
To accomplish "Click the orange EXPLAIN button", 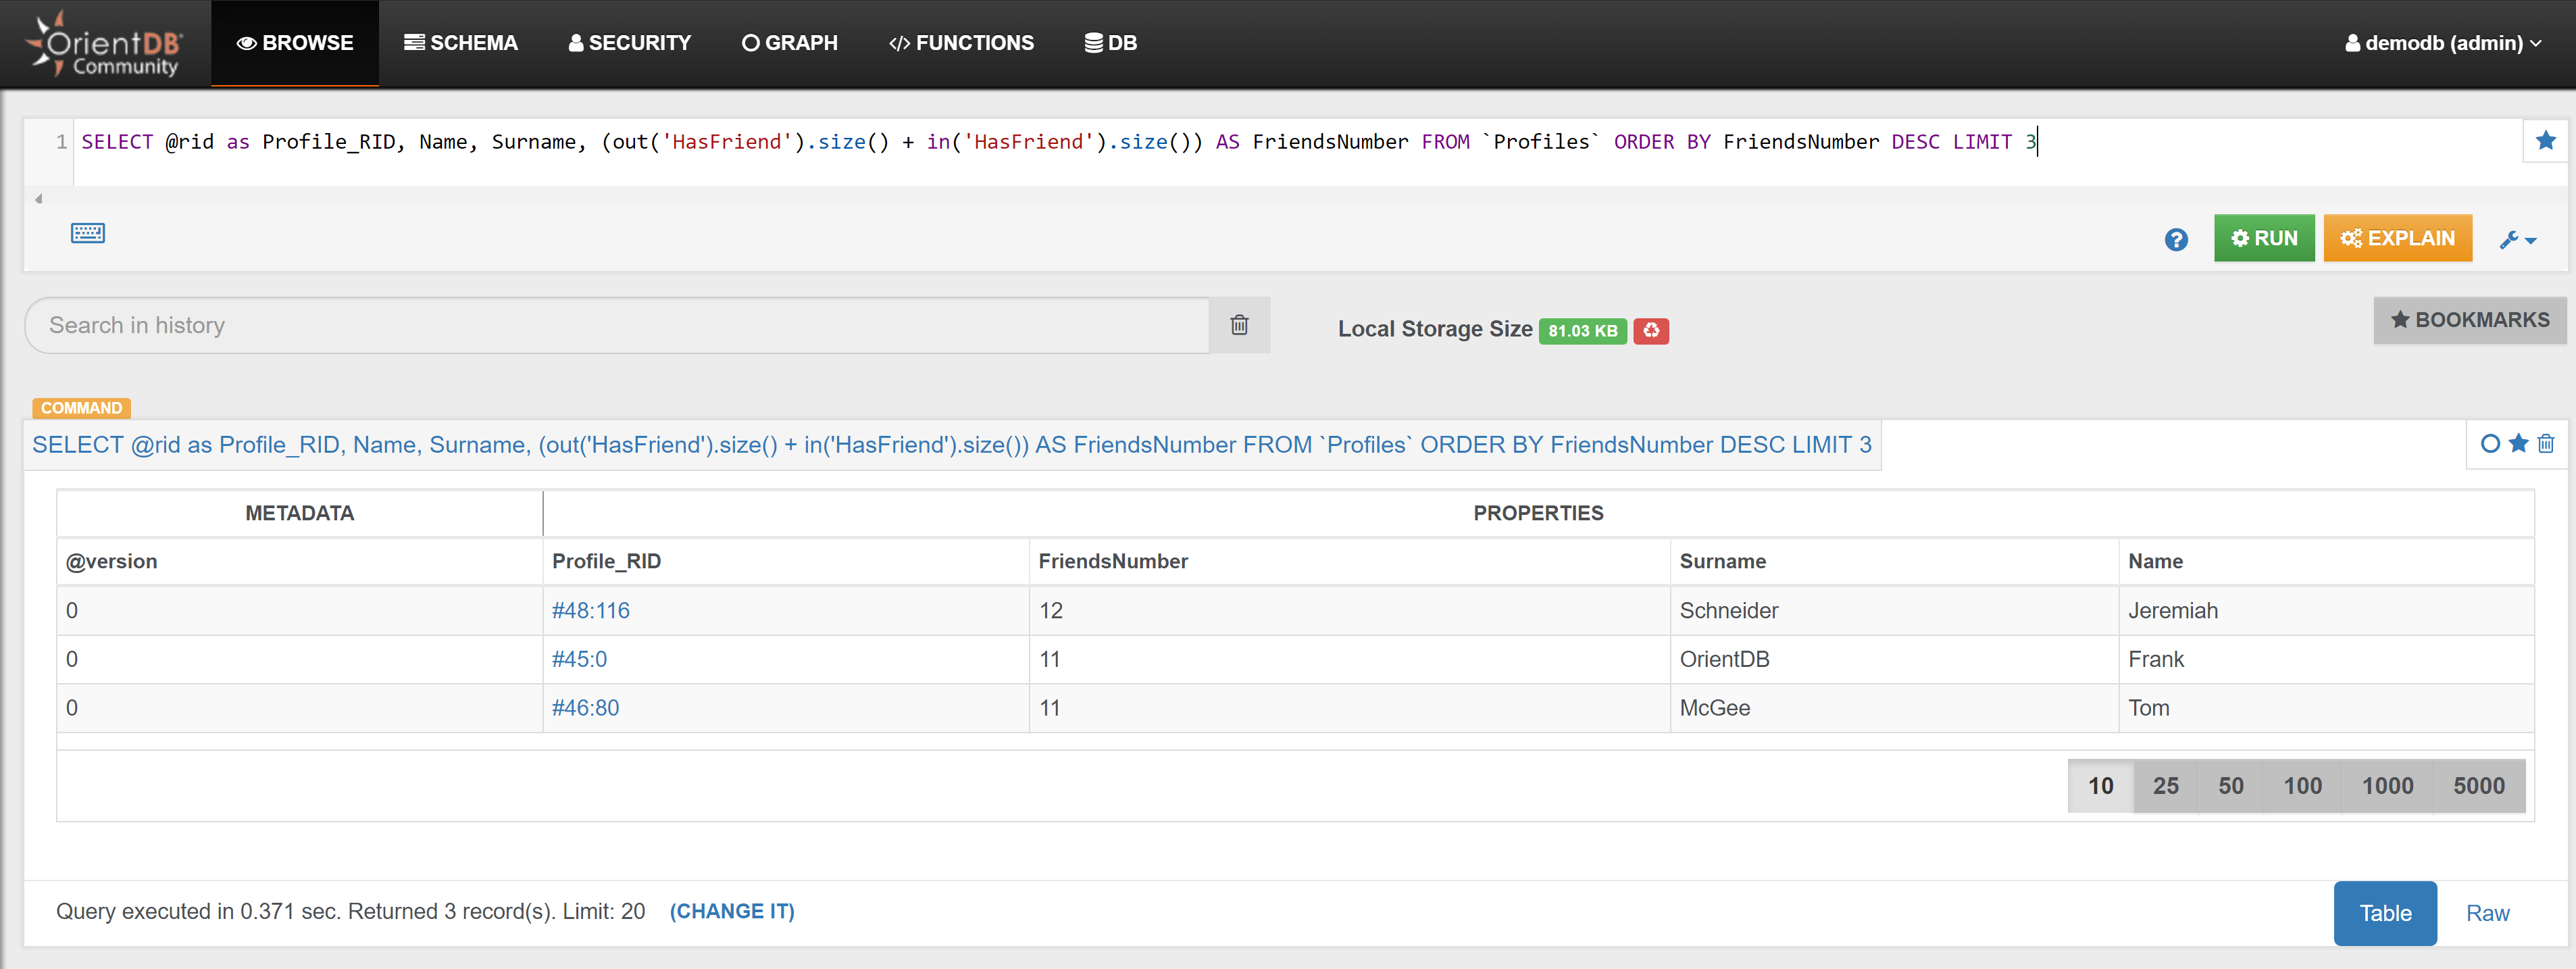I will [x=2397, y=238].
